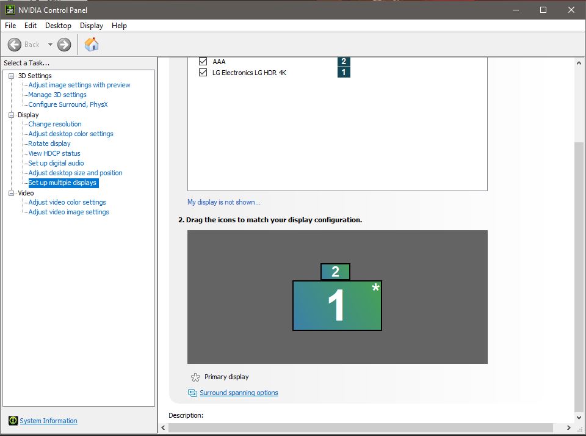The image size is (586, 436).
Task: Click the System Information icon
Action: pyautogui.click(x=13, y=421)
